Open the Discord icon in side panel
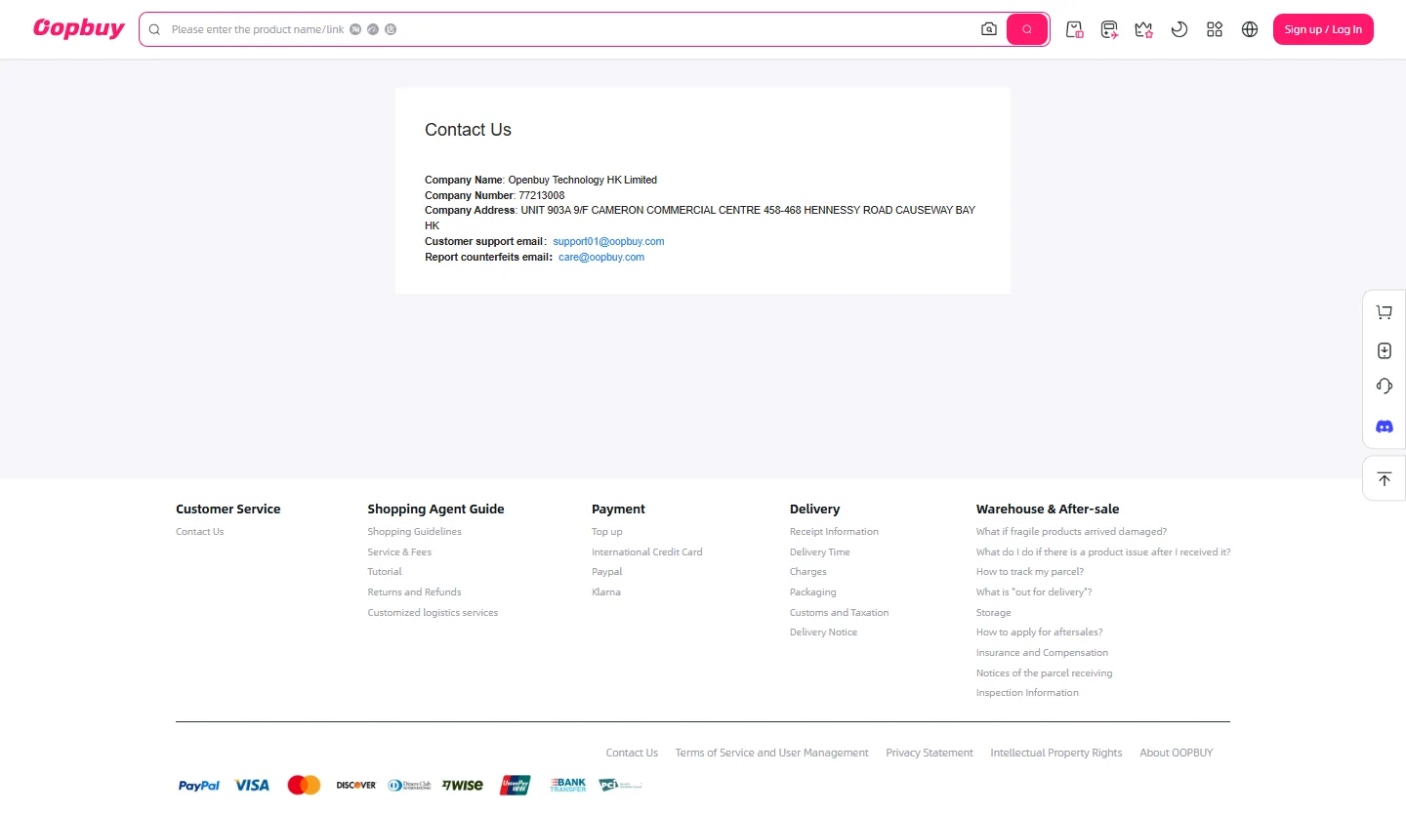 [1385, 427]
